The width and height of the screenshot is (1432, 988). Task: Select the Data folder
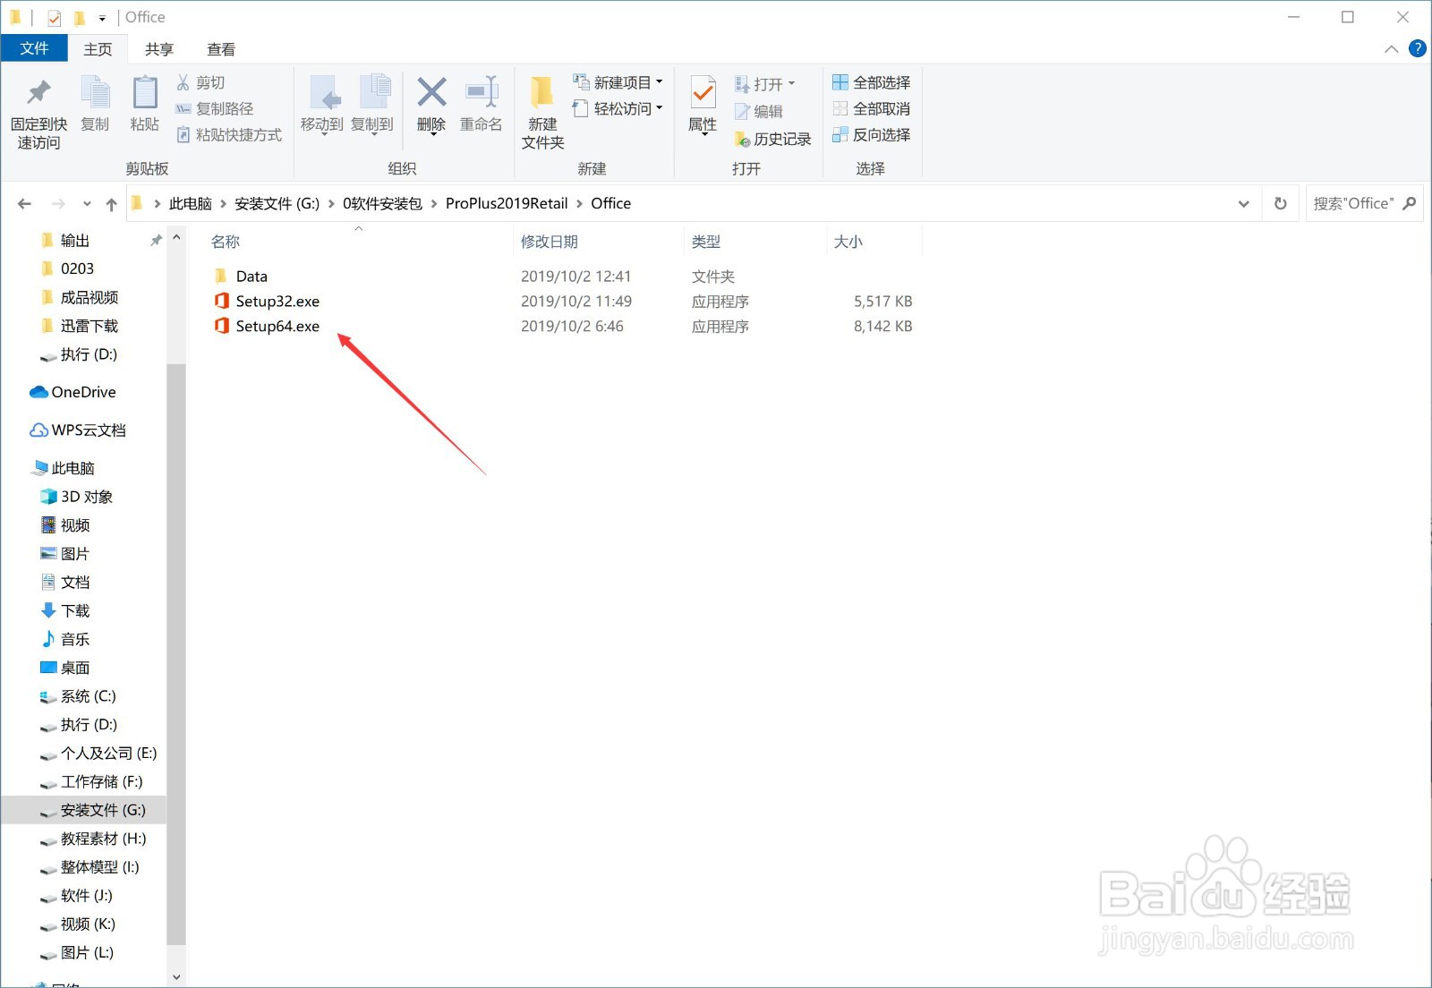(251, 276)
